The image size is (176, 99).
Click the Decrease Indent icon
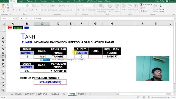(53, 10)
